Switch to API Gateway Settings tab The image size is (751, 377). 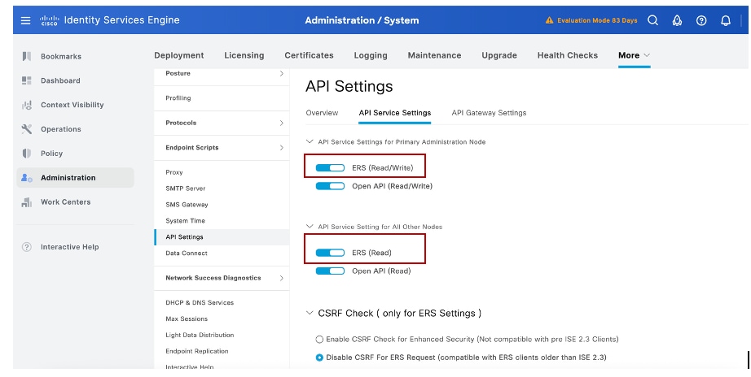489,113
